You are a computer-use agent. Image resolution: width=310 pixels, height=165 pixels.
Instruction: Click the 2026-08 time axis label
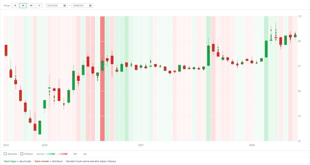[252, 145]
